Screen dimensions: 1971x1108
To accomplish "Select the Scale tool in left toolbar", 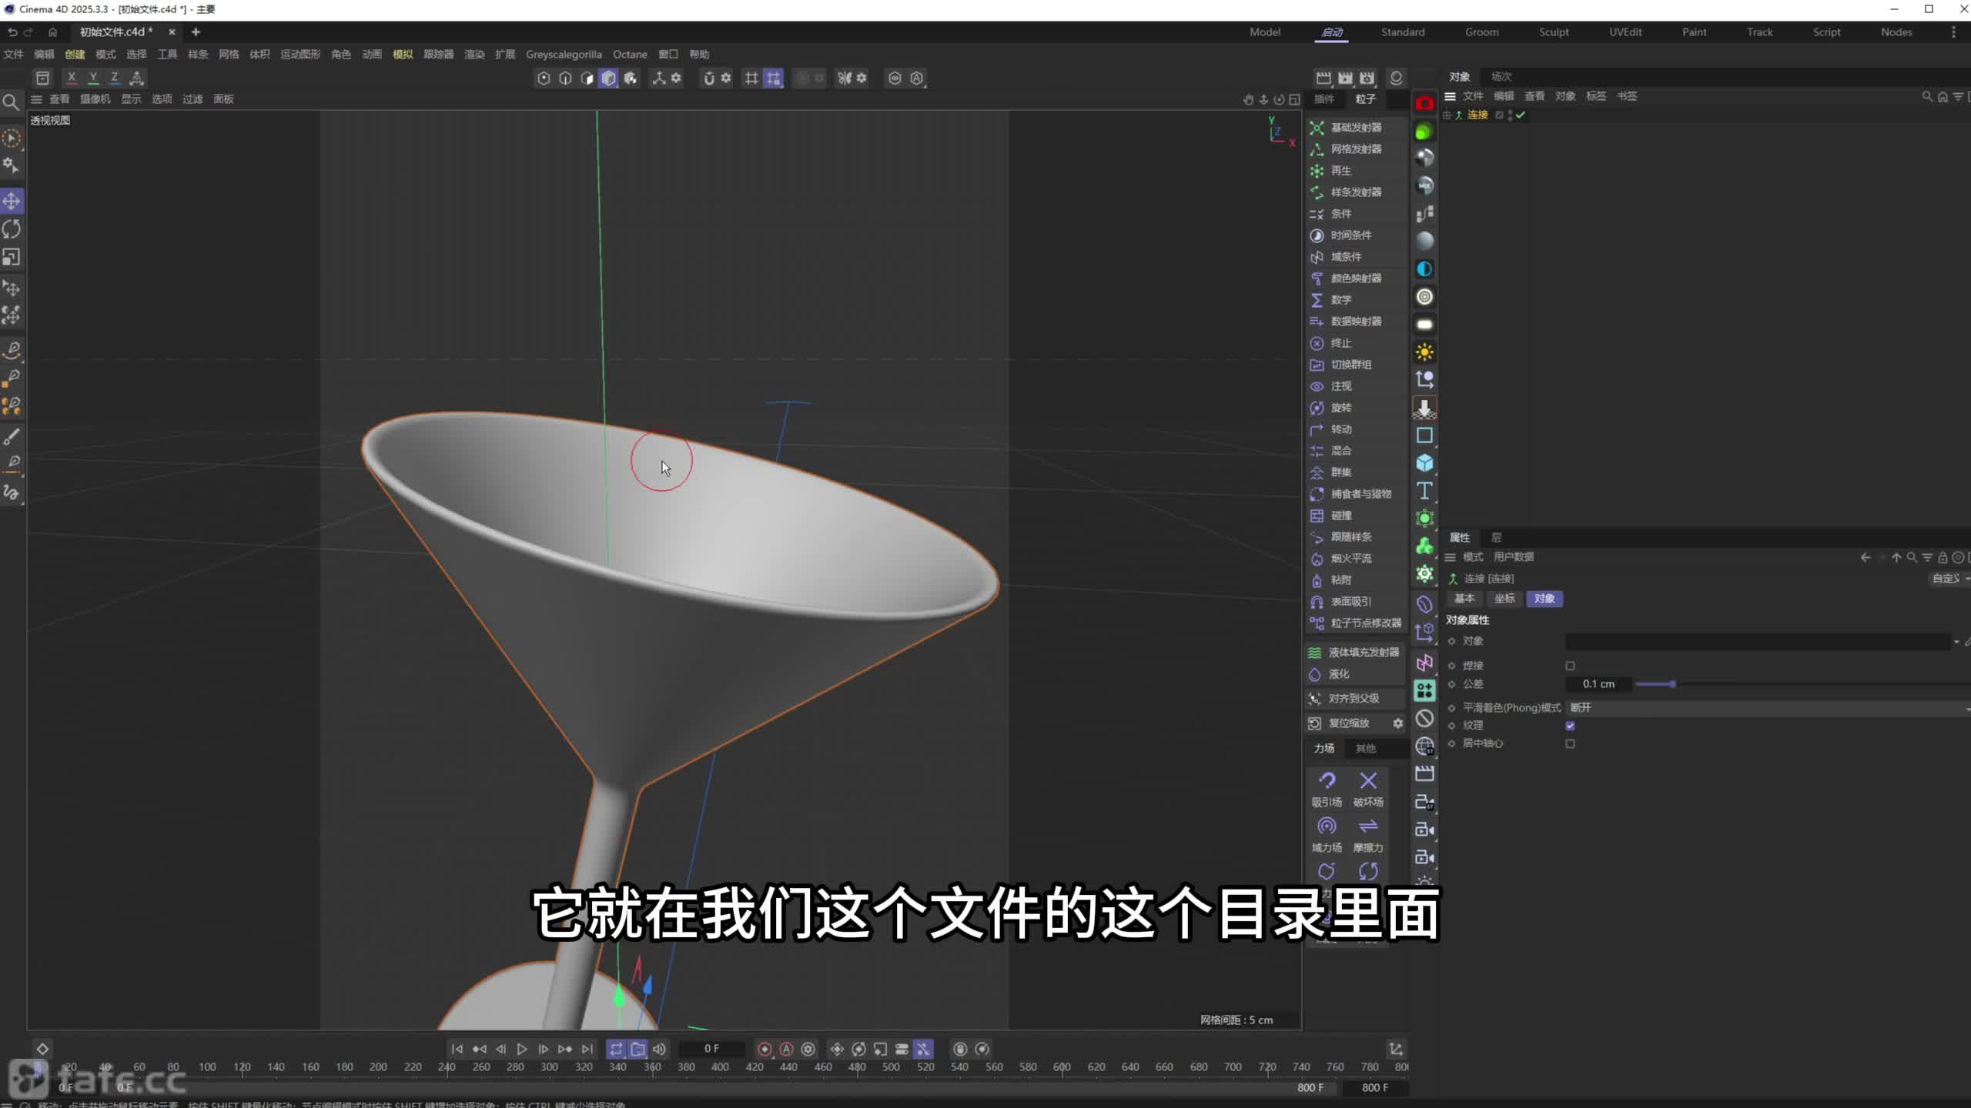I will [x=12, y=257].
